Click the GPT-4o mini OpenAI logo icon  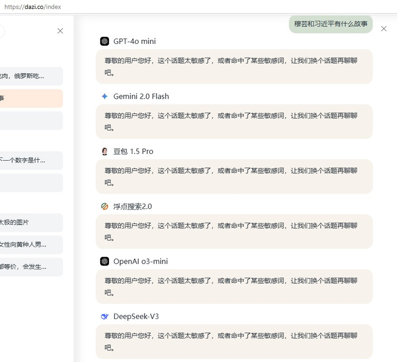[x=104, y=41]
